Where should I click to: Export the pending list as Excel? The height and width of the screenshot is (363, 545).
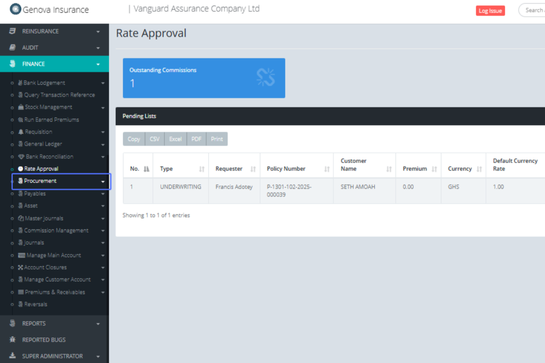[x=175, y=139]
